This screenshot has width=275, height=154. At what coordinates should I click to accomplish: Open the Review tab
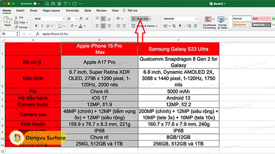101,11
